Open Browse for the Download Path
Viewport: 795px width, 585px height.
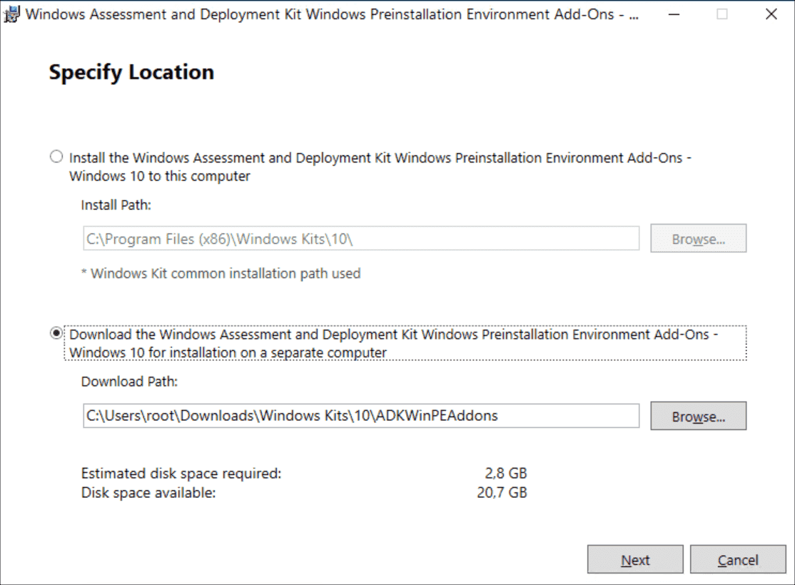click(698, 416)
